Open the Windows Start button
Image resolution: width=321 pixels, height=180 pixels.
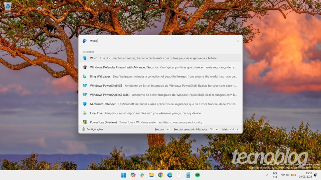(x=124, y=175)
